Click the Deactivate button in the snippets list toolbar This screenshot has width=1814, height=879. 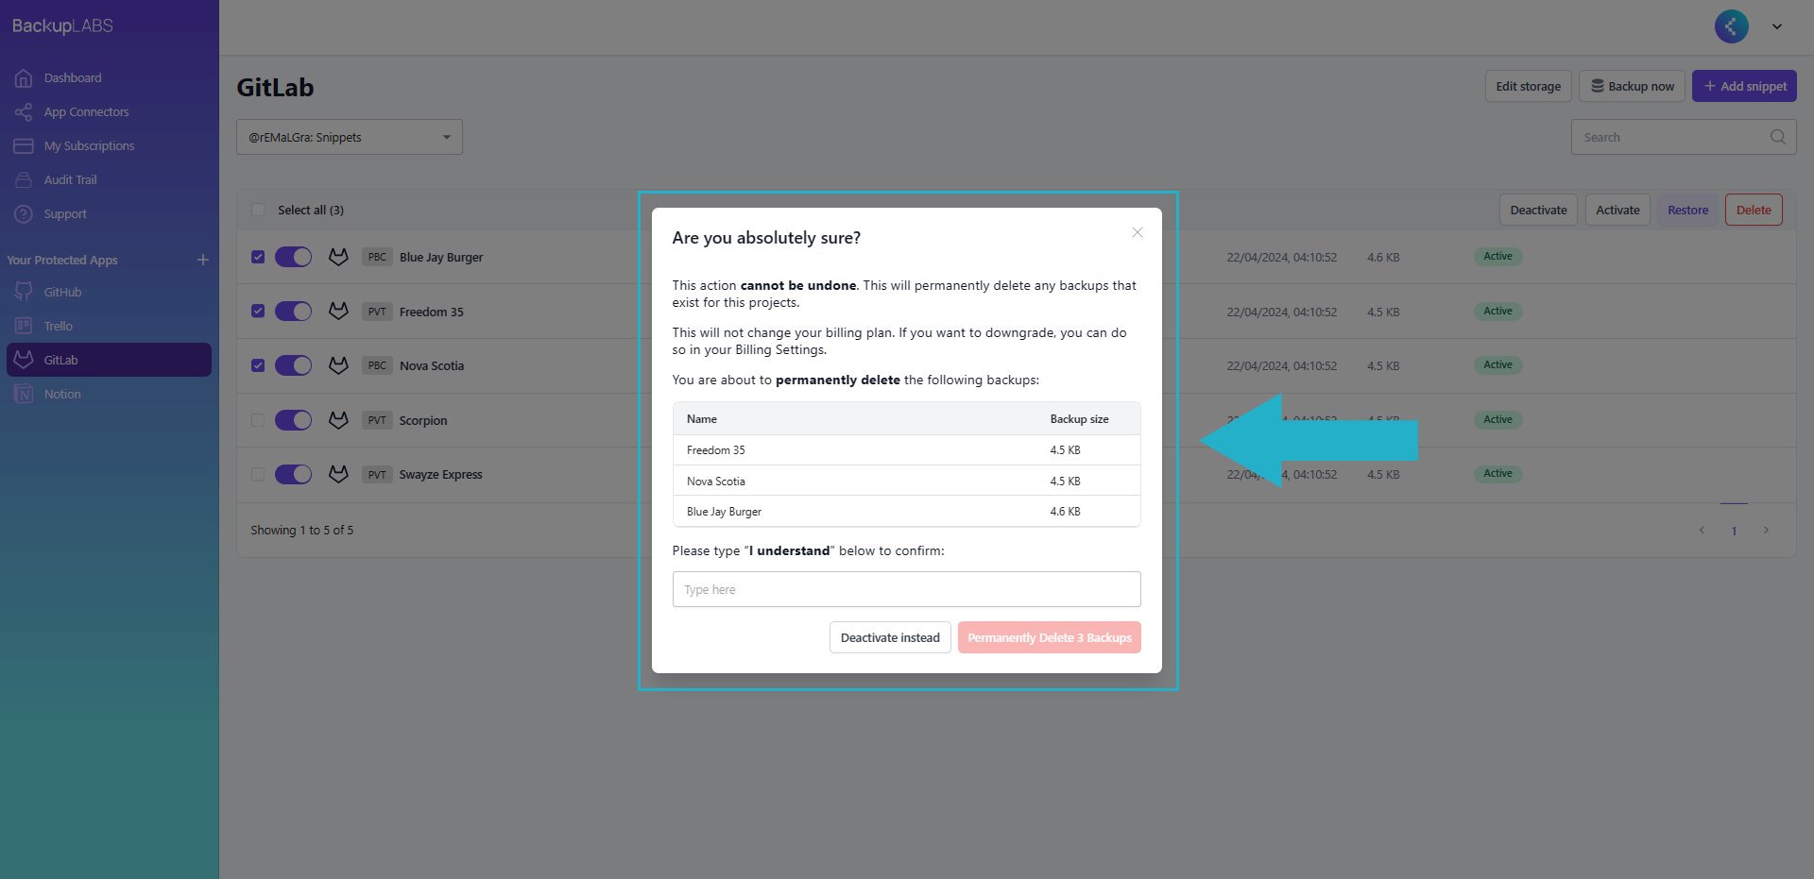[1538, 210]
